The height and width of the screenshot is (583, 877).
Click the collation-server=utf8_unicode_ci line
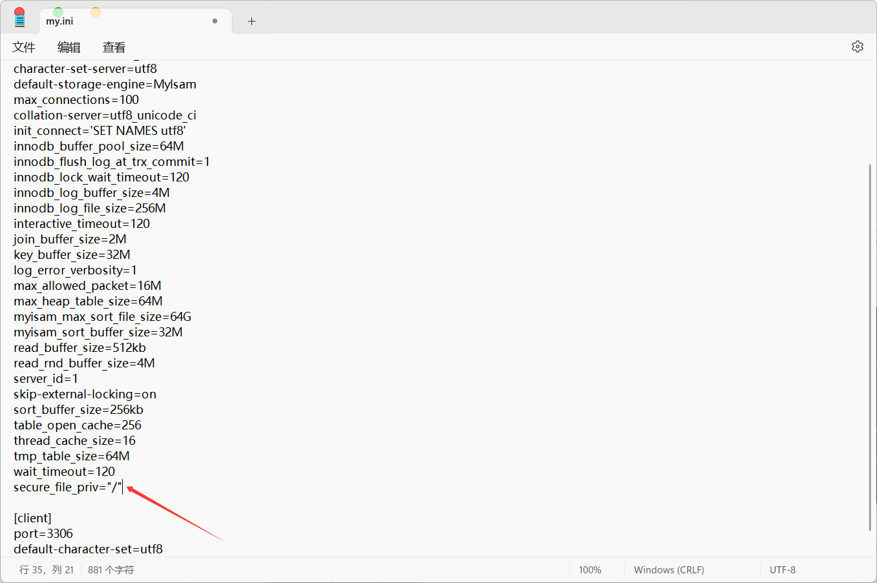(105, 116)
